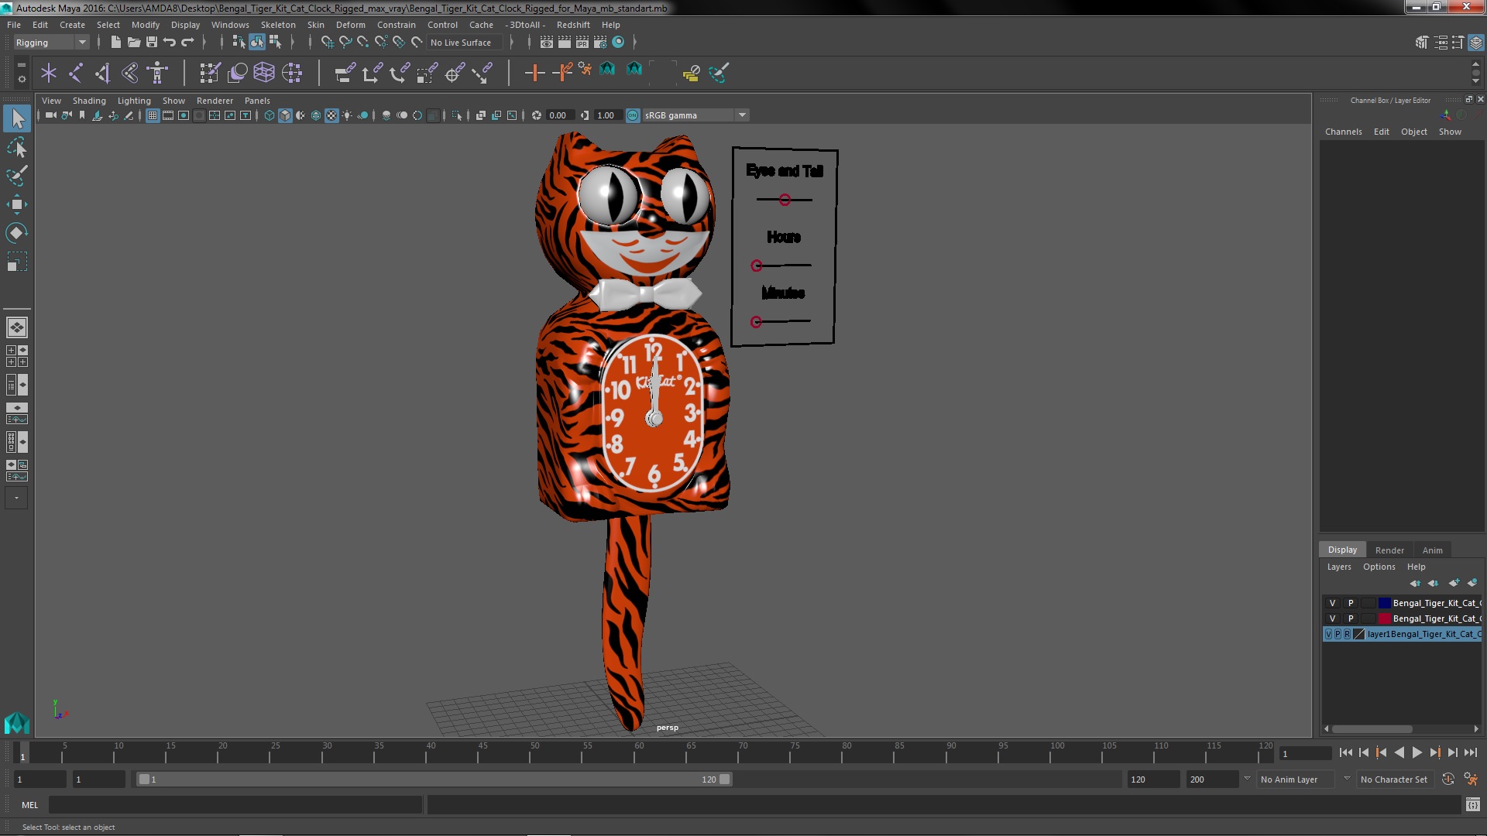Switch to Anim layer tab
Viewport: 1487px width, 836px height.
click(1432, 550)
